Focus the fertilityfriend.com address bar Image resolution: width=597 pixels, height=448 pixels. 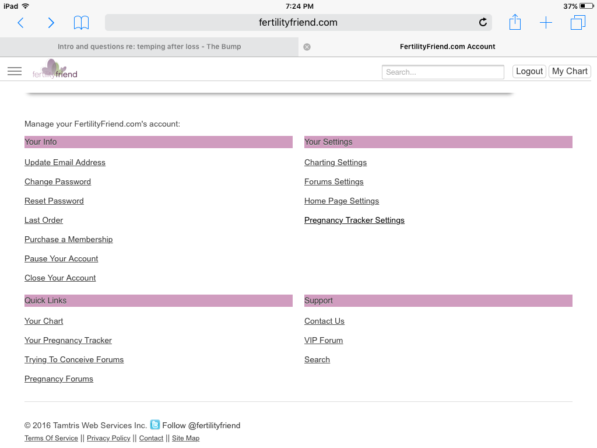298,23
